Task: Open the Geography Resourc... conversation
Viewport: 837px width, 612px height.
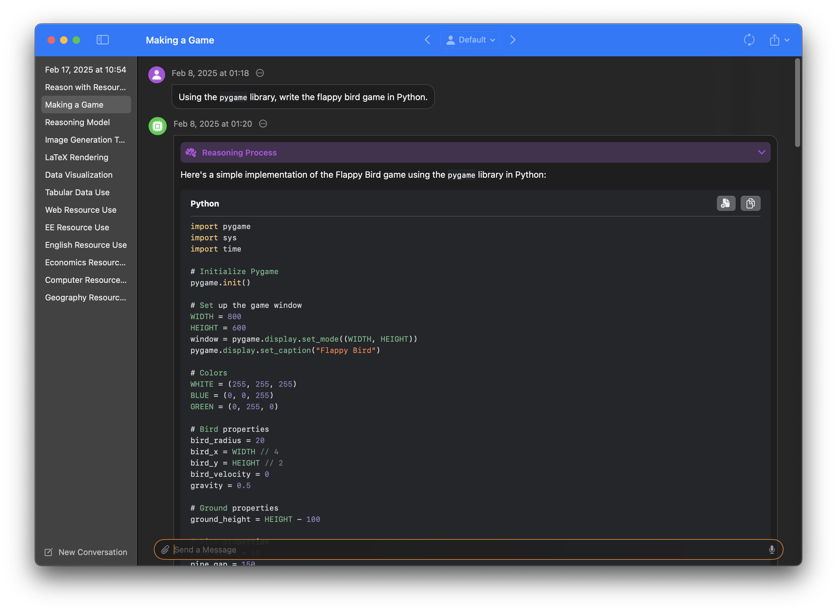Action: click(x=86, y=297)
